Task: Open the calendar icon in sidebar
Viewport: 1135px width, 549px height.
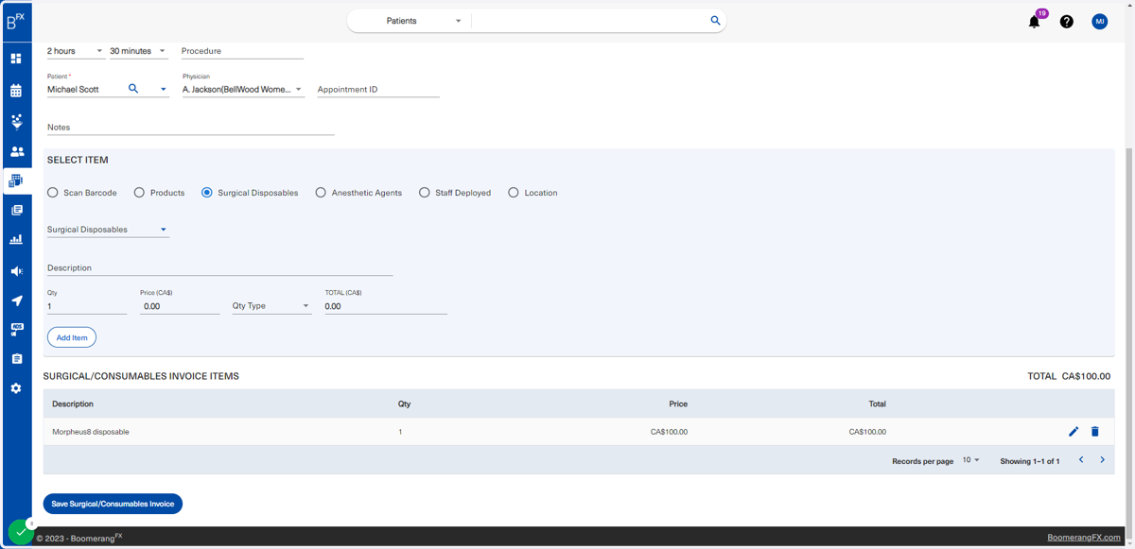Action: [x=16, y=91]
